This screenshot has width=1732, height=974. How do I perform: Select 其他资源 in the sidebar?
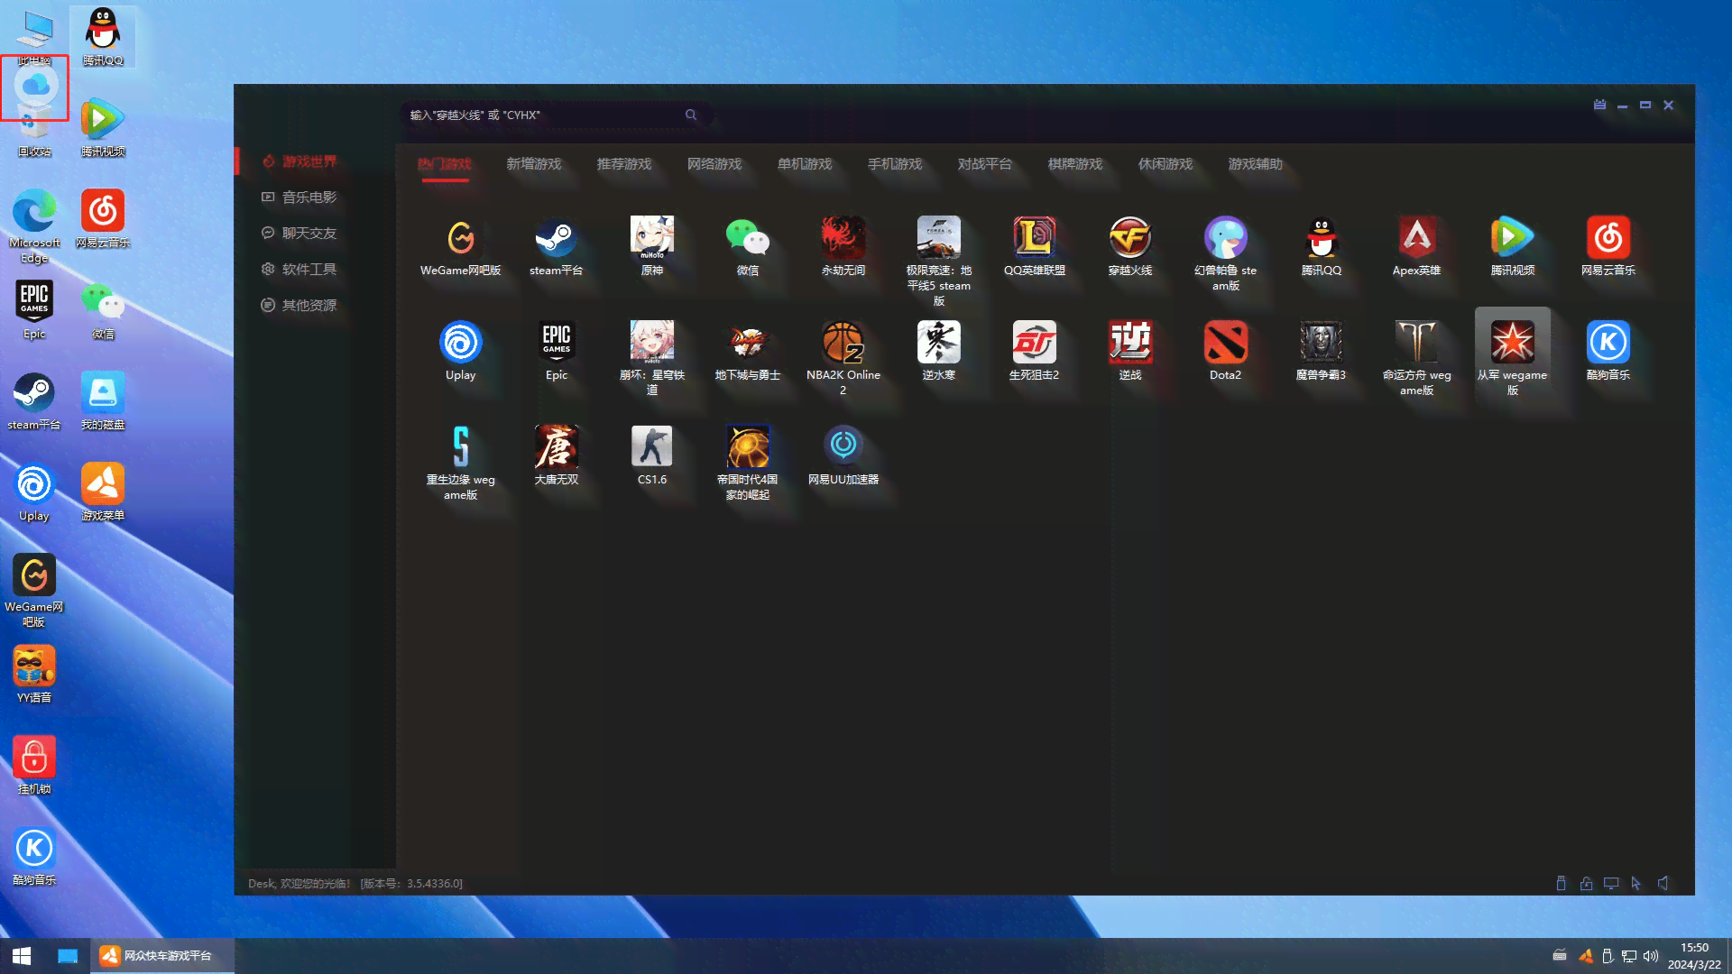pos(299,306)
